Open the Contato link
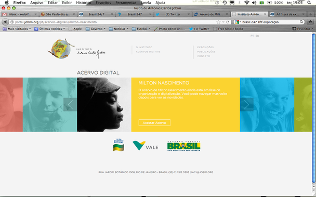The width and height of the screenshot is (316, 197). pyautogui.click(x=204, y=56)
